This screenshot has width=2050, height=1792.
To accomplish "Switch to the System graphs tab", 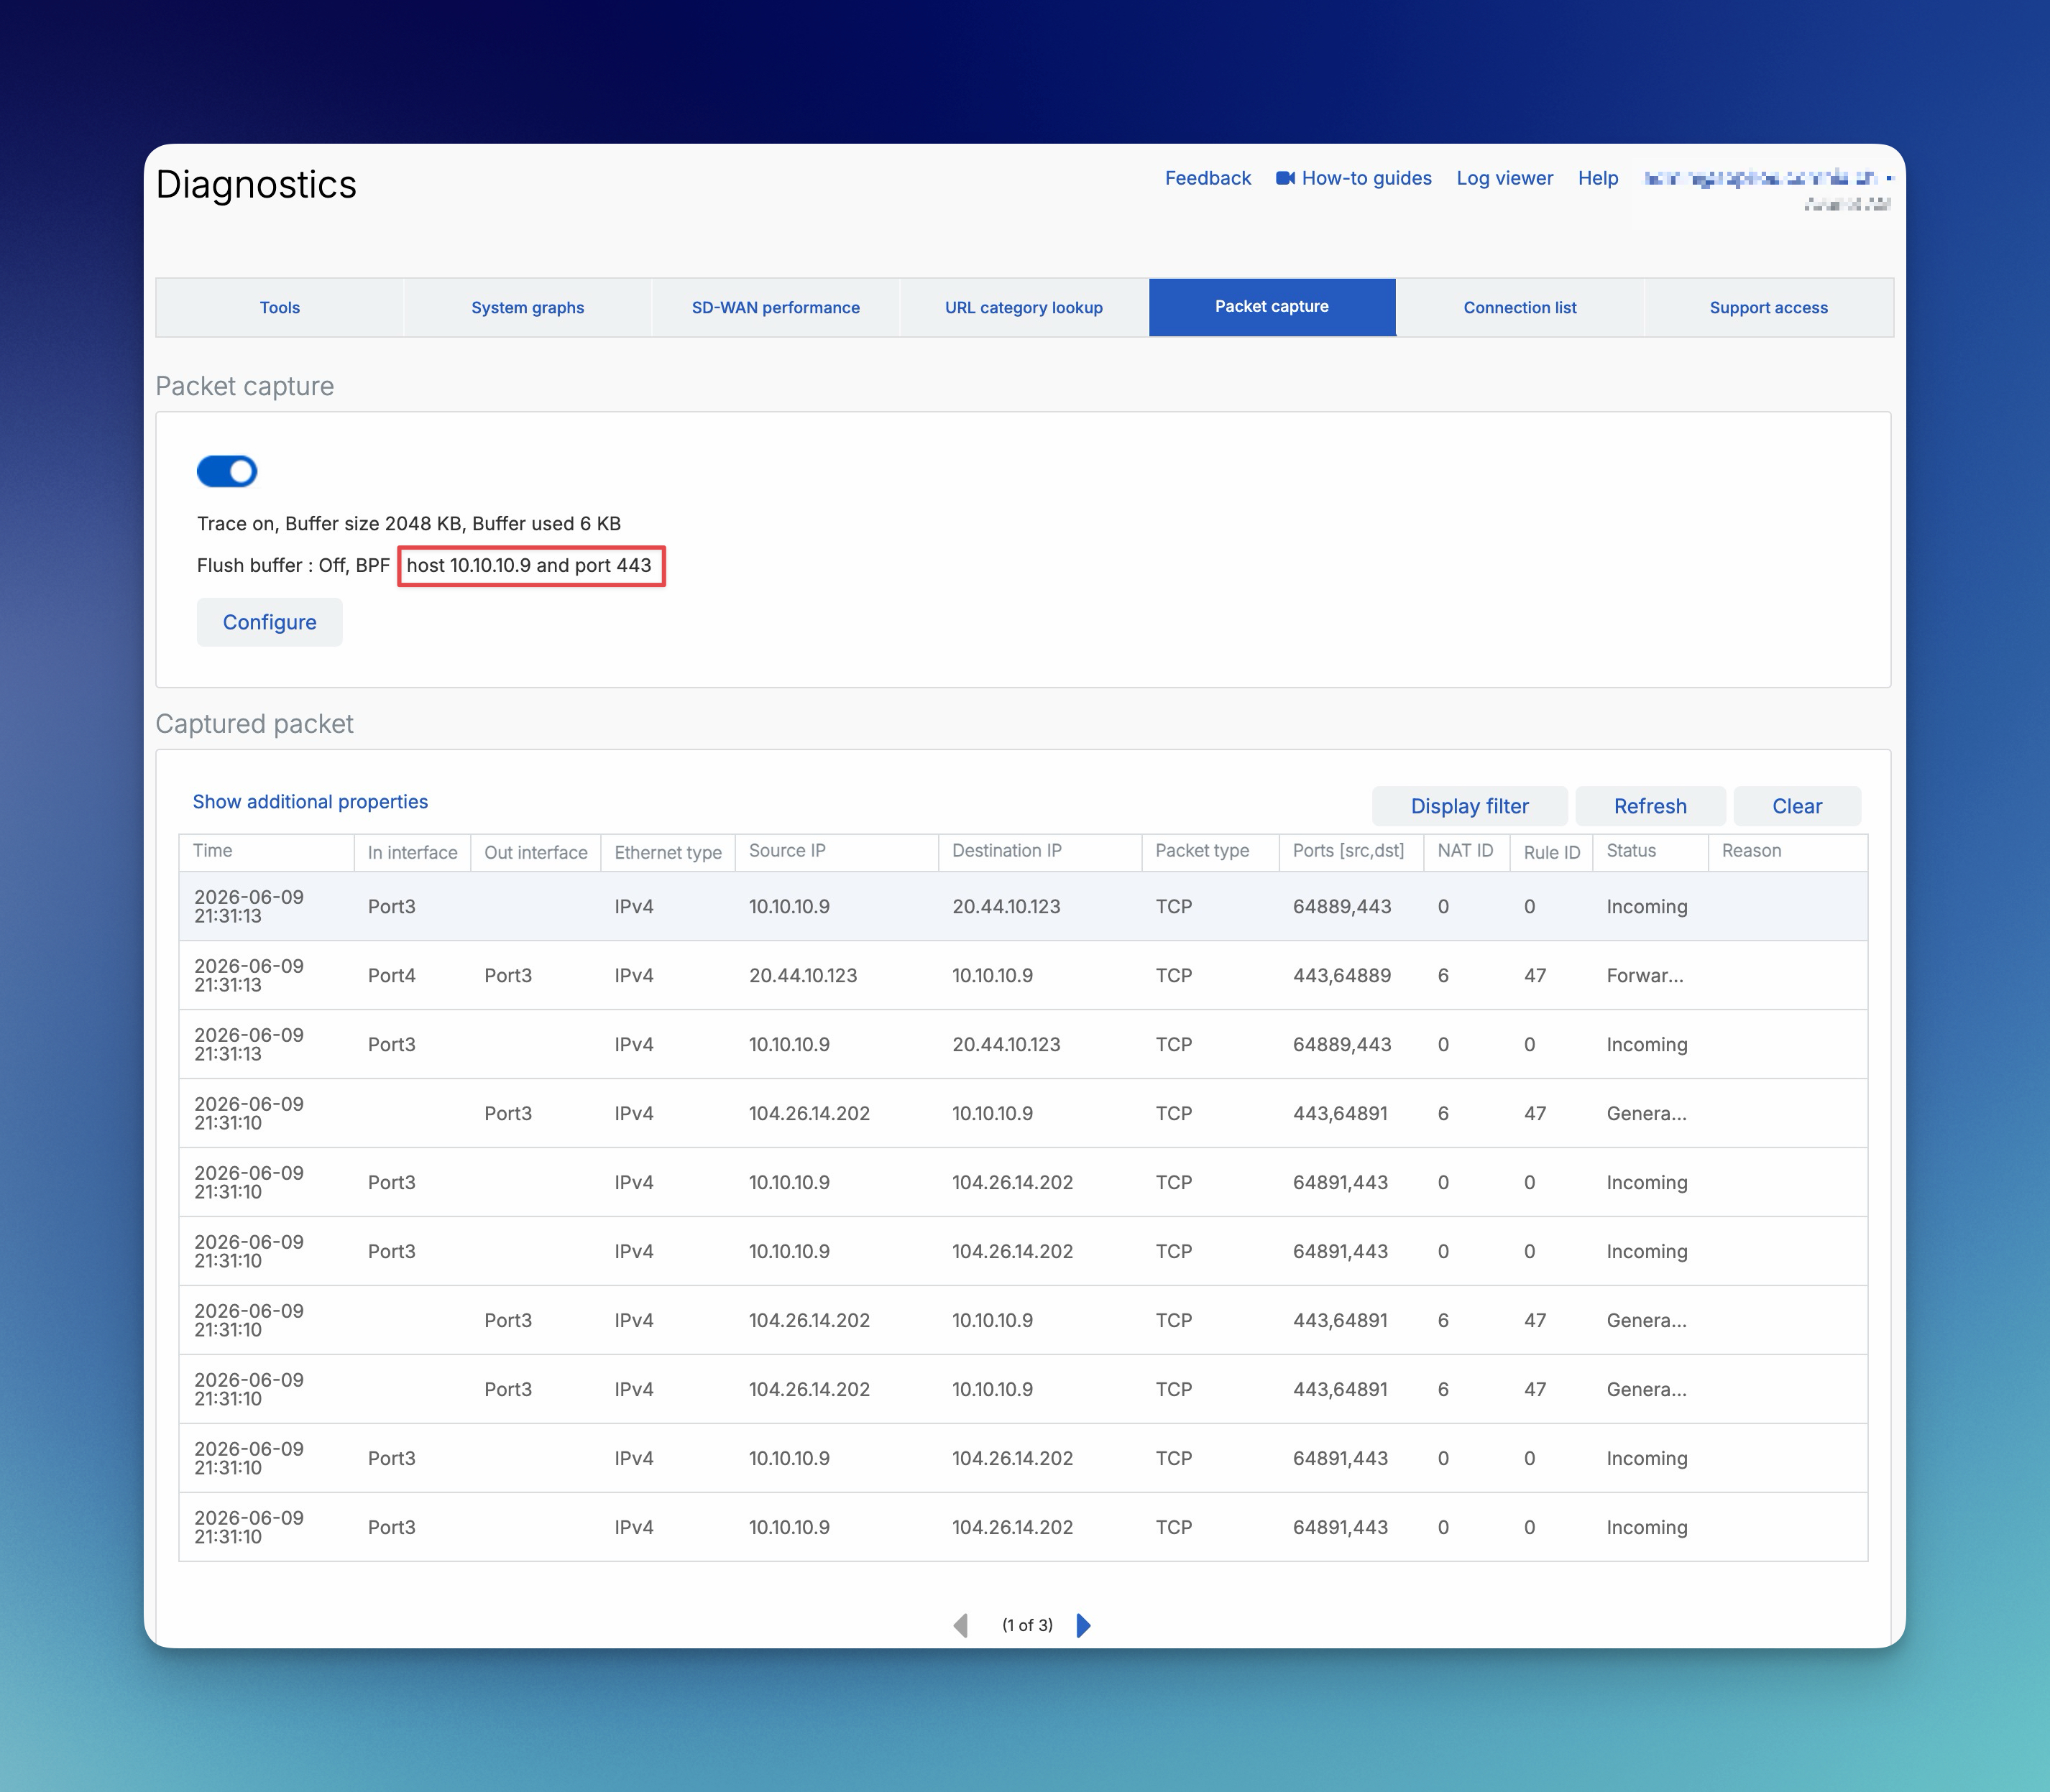I will pyautogui.click(x=528, y=307).
